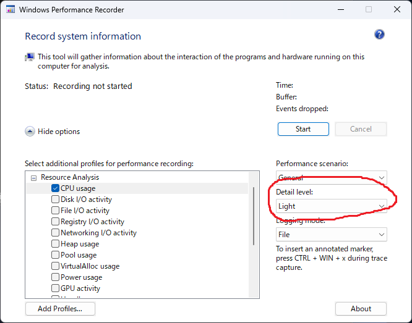Open the Performance scenario dropdown

tap(332, 178)
